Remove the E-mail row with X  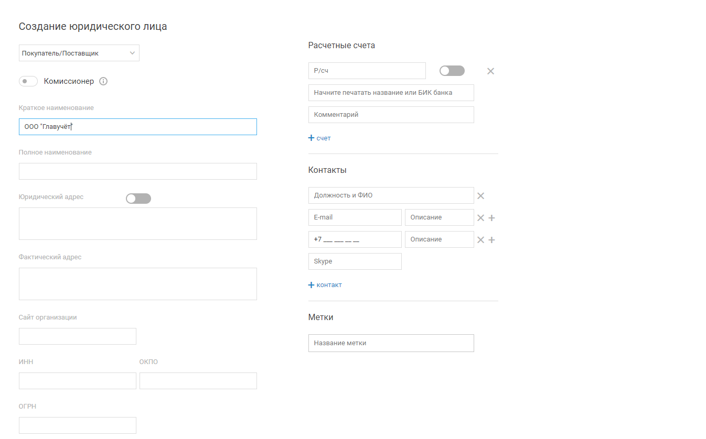point(480,218)
